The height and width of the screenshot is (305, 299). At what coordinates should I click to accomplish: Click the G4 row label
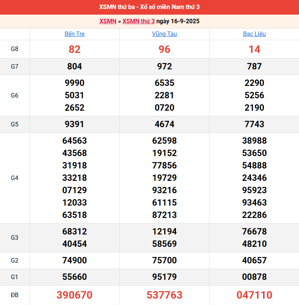tap(15, 178)
